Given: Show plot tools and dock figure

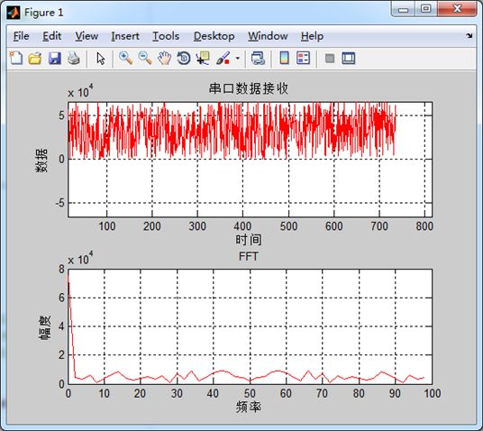Looking at the screenshot, I should pyautogui.click(x=349, y=58).
